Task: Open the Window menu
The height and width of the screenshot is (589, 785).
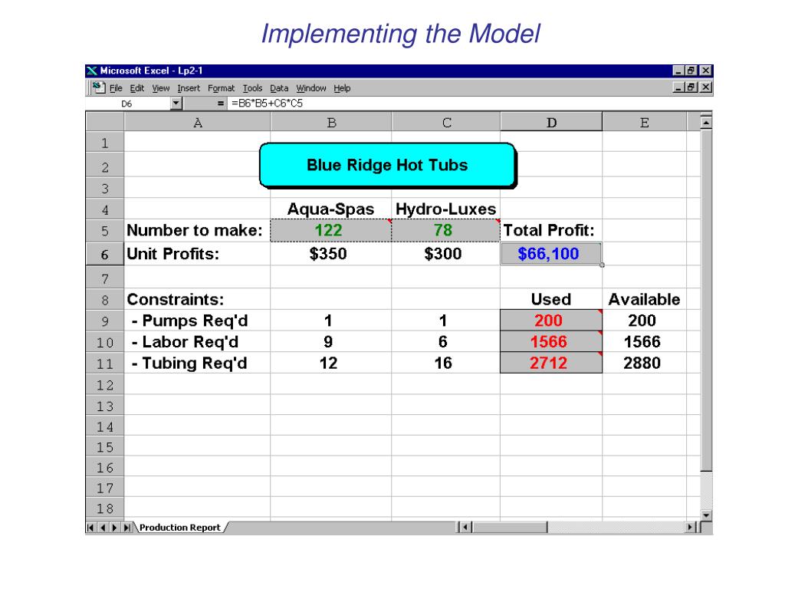Action: (x=311, y=88)
